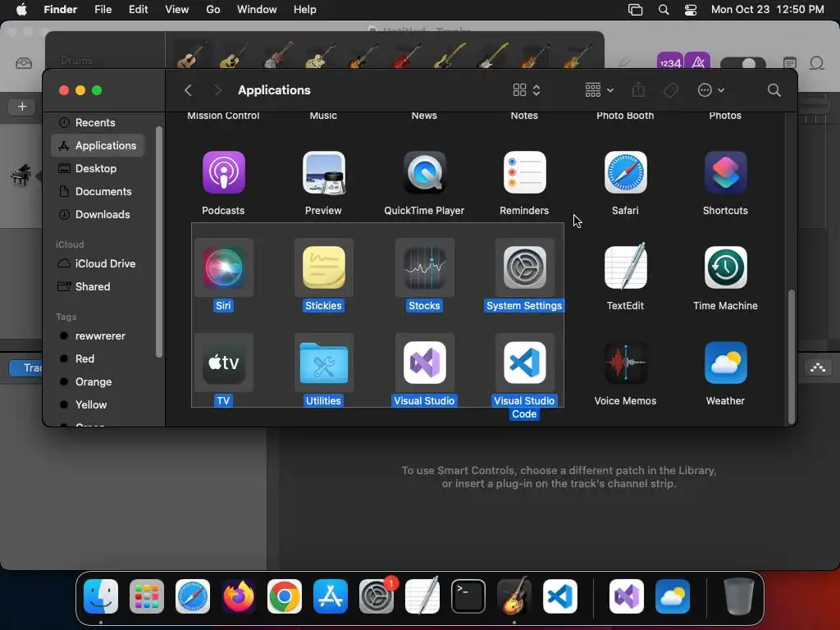840x630 pixels.
Task: Select Visual Studio Code in Finder window
Action: tap(524, 363)
